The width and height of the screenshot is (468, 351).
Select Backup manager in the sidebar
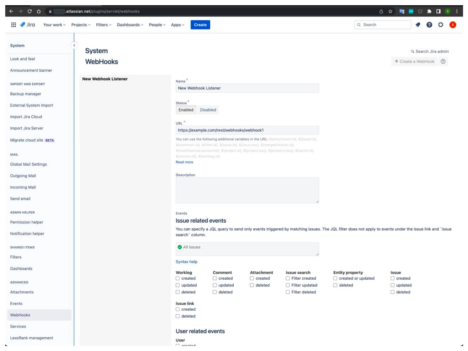[x=26, y=94]
